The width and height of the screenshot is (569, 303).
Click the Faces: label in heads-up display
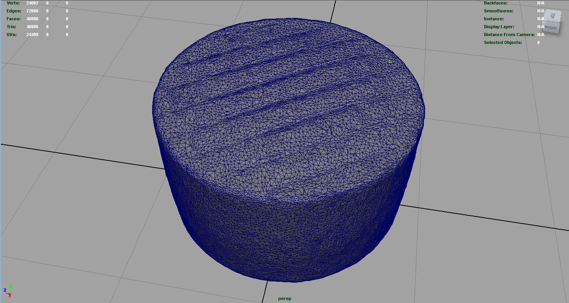(x=14, y=19)
